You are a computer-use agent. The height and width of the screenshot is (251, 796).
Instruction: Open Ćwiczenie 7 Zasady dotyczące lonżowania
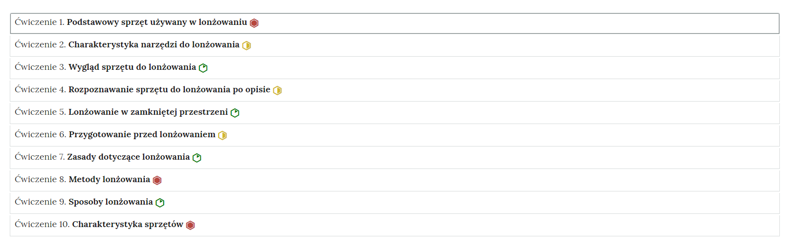[128, 157]
